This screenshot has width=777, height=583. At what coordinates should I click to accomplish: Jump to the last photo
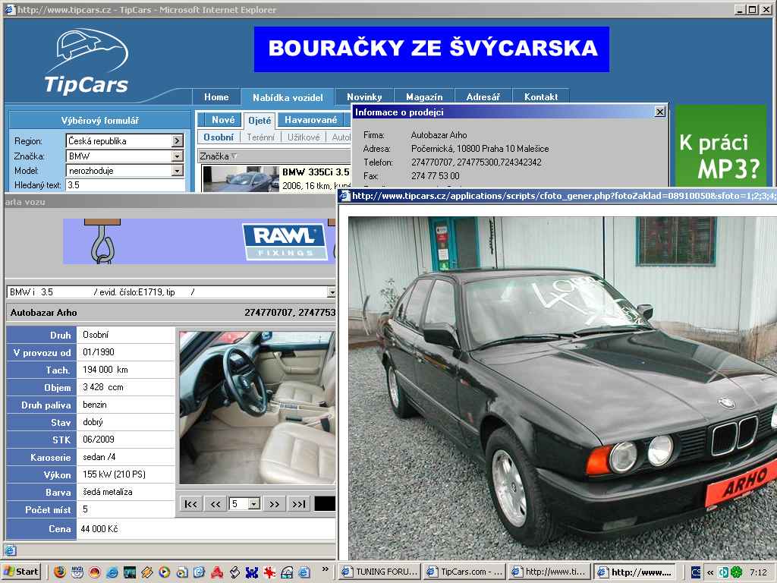tap(299, 504)
